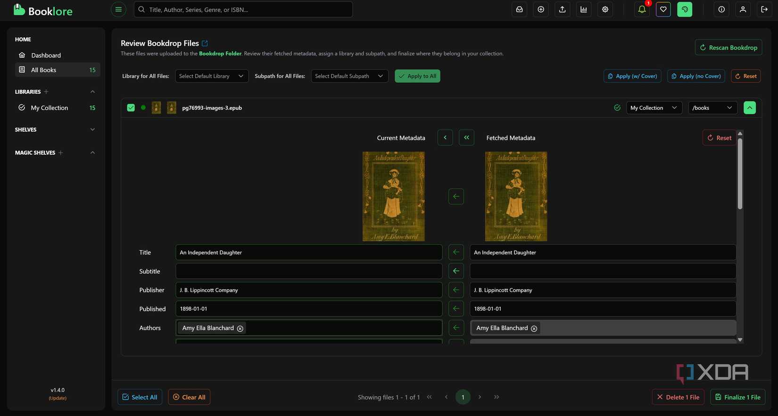778x416 pixels.
Task: Open the statistics chart icon
Action: 584,9
